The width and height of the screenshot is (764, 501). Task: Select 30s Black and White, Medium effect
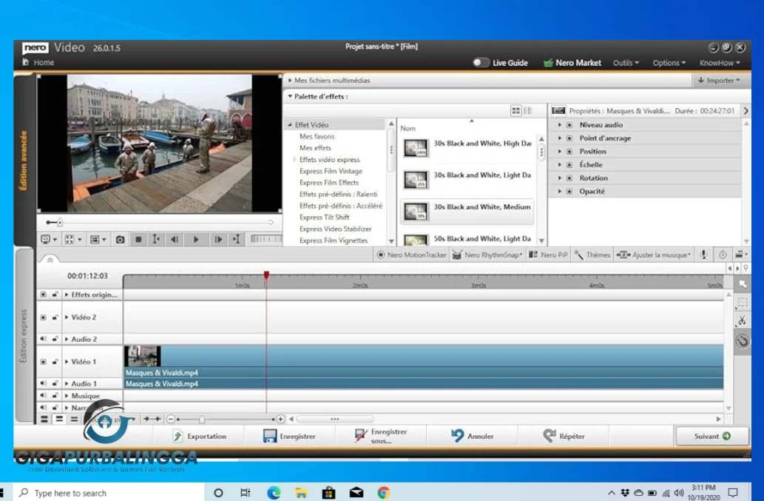pyautogui.click(x=467, y=211)
